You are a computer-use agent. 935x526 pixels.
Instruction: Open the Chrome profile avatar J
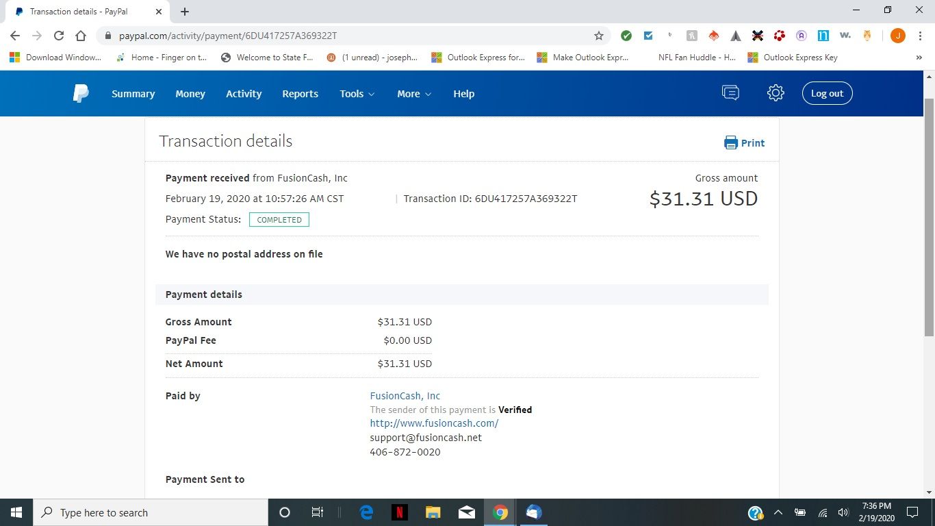898,36
